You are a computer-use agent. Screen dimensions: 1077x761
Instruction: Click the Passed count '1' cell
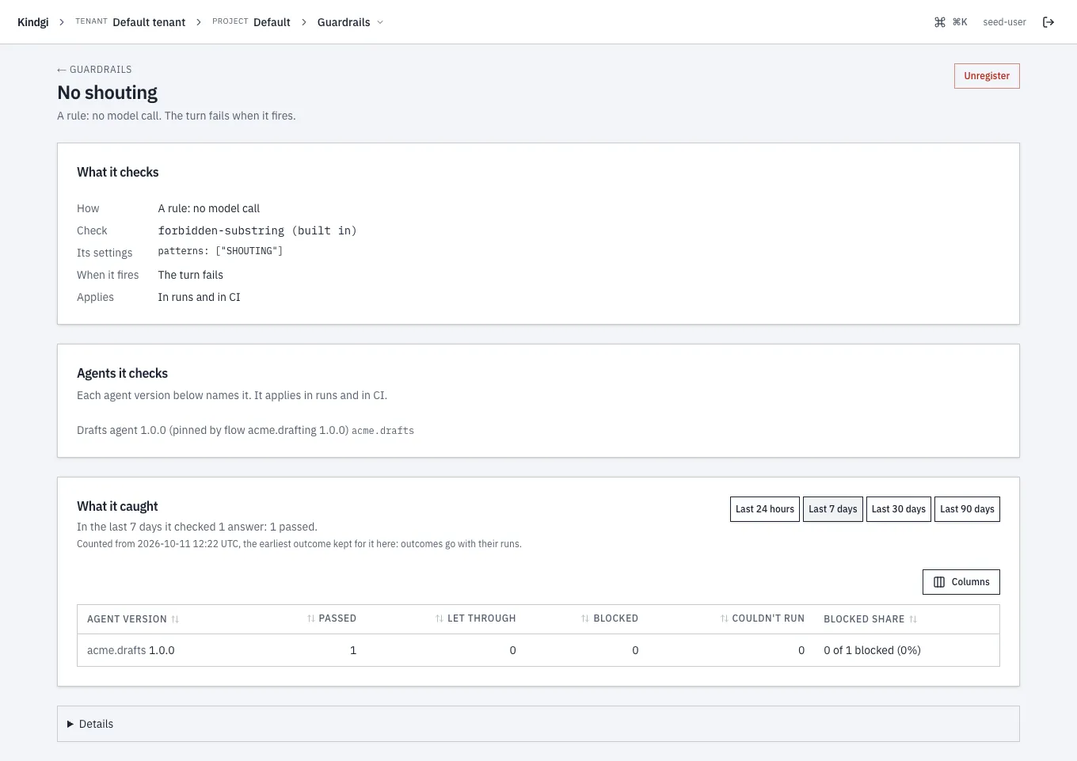tap(353, 650)
